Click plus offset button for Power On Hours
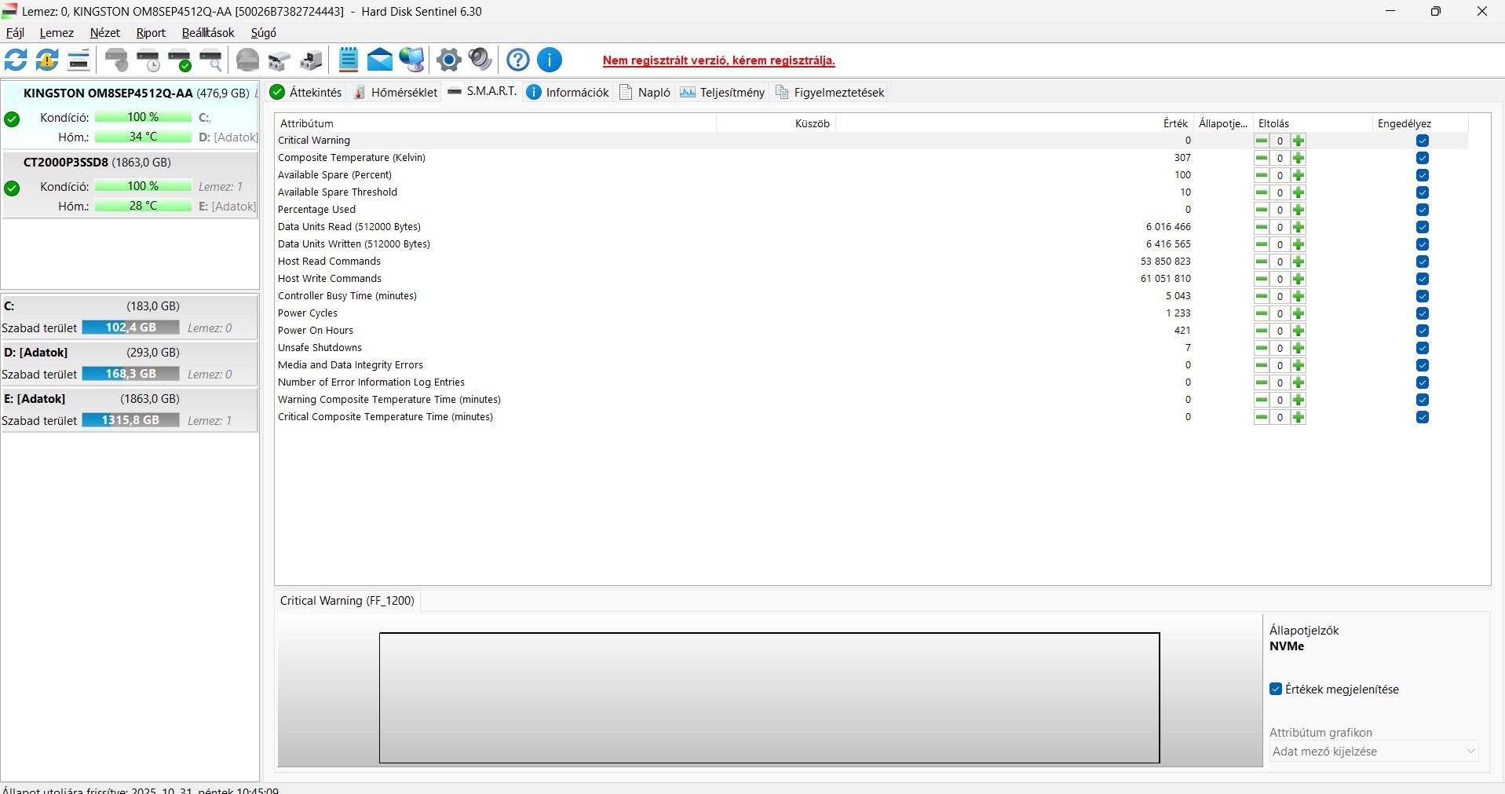This screenshot has width=1505, height=794. 1299,331
